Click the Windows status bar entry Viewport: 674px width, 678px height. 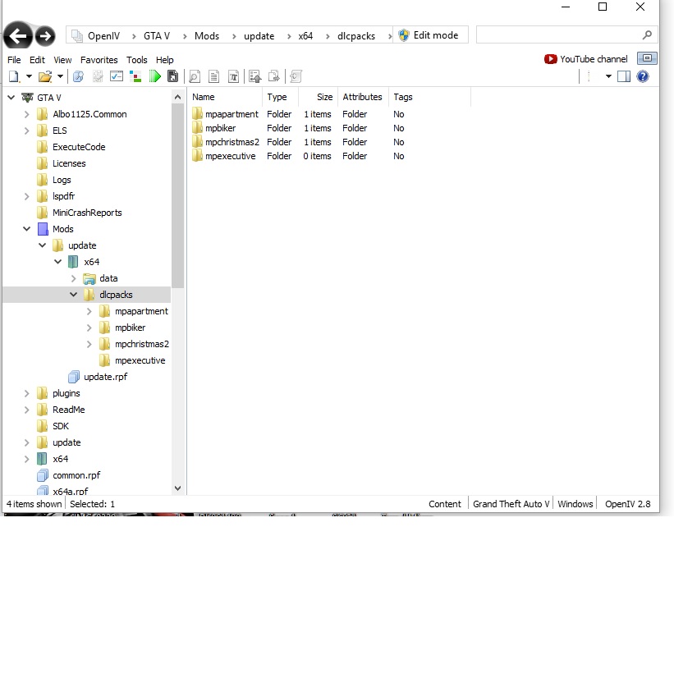[575, 504]
